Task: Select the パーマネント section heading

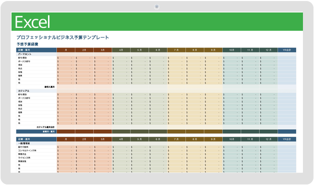Action: coord(25,54)
